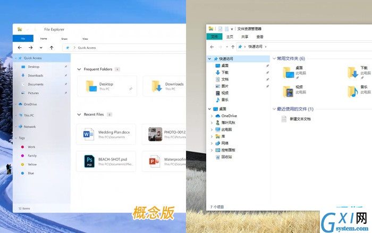Select the Network icon in the concept sidebar

[20, 127]
